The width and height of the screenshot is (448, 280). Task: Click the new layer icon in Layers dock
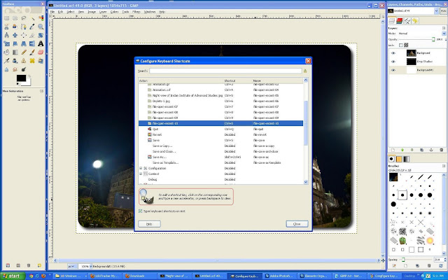[393, 150]
